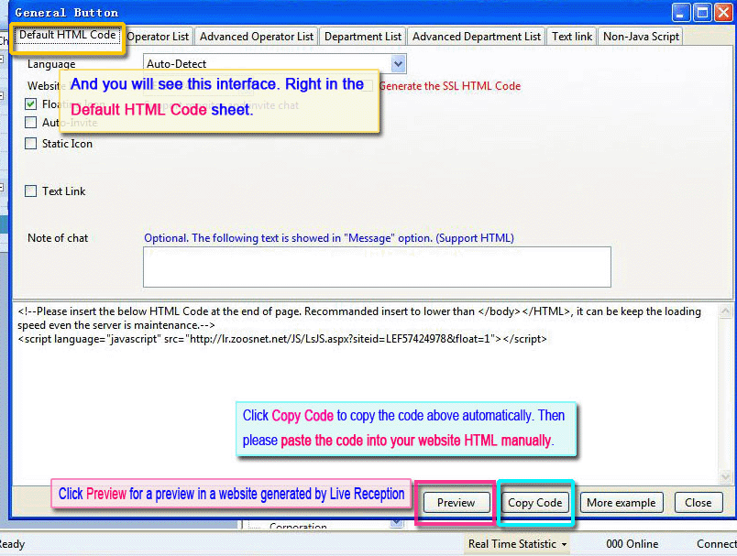Open the Real Time Statistic dropdown

(517, 544)
